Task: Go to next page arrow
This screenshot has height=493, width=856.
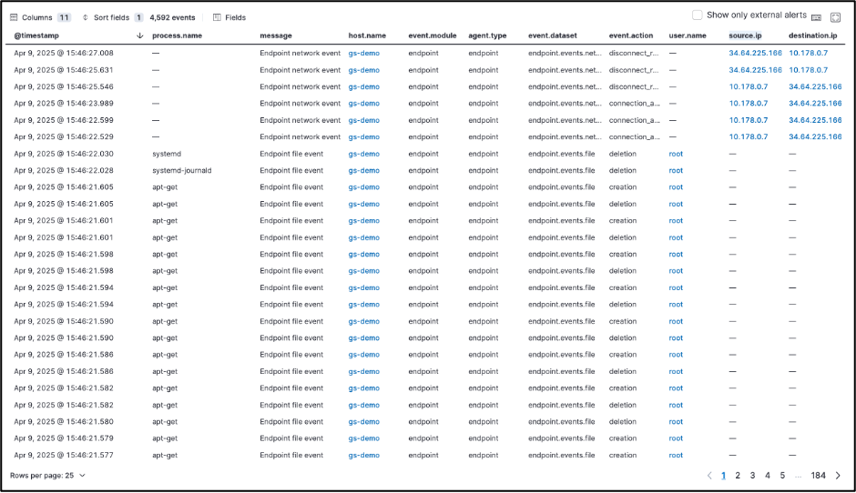Action: click(x=838, y=476)
